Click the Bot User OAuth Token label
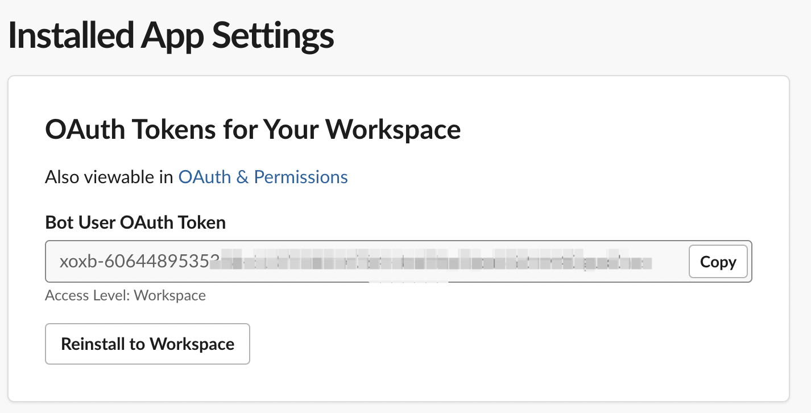The height and width of the screenshot is (413, 811). (135, 222)
